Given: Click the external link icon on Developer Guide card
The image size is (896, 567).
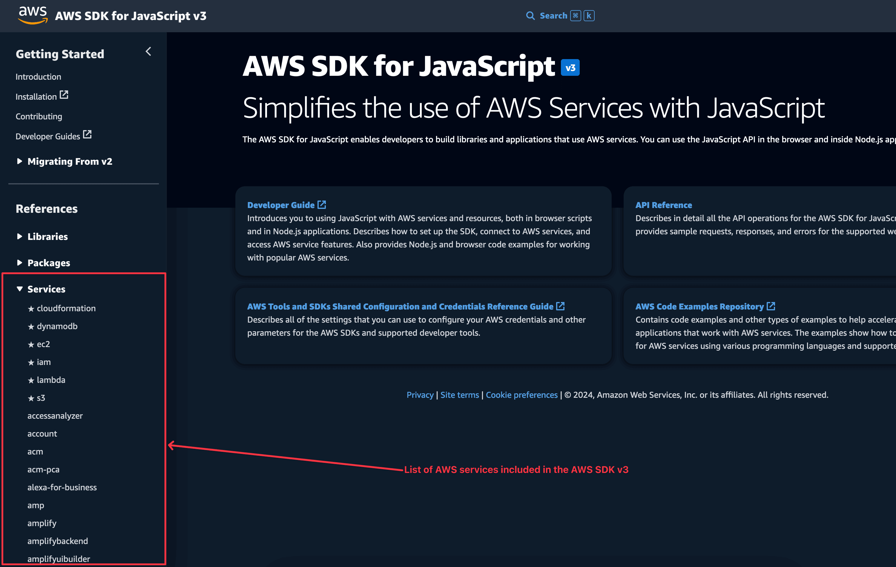Looking at the screenshot, I should 321,204.
